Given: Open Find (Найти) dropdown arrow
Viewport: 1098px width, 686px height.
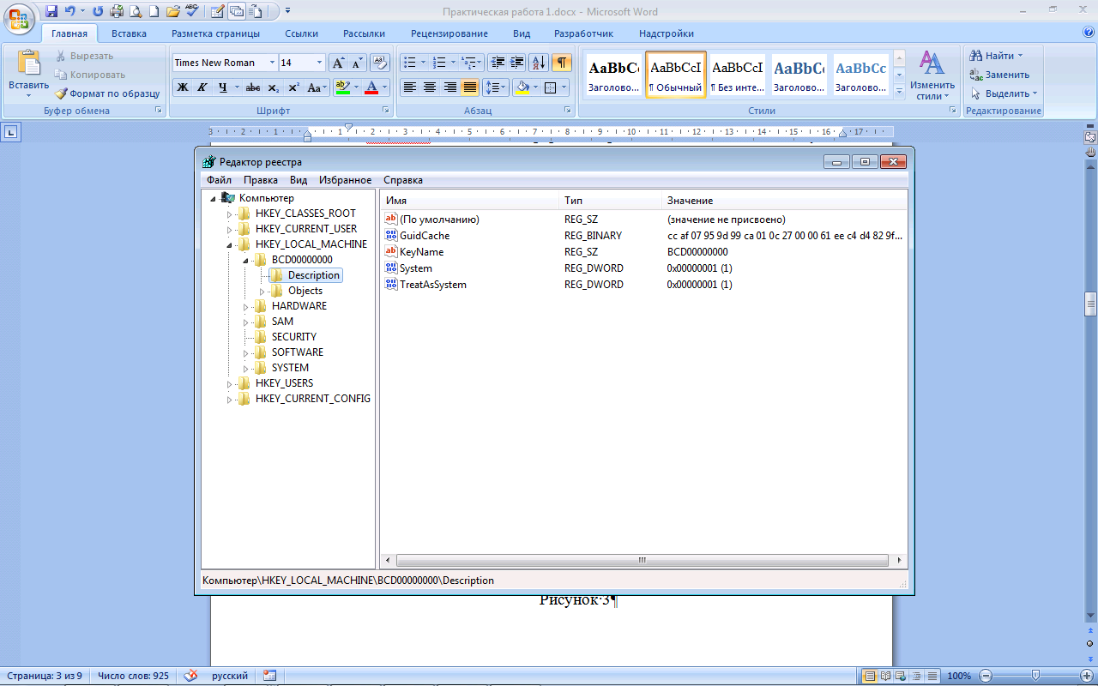Looking at the screenshot, I should coord(1021,56).
